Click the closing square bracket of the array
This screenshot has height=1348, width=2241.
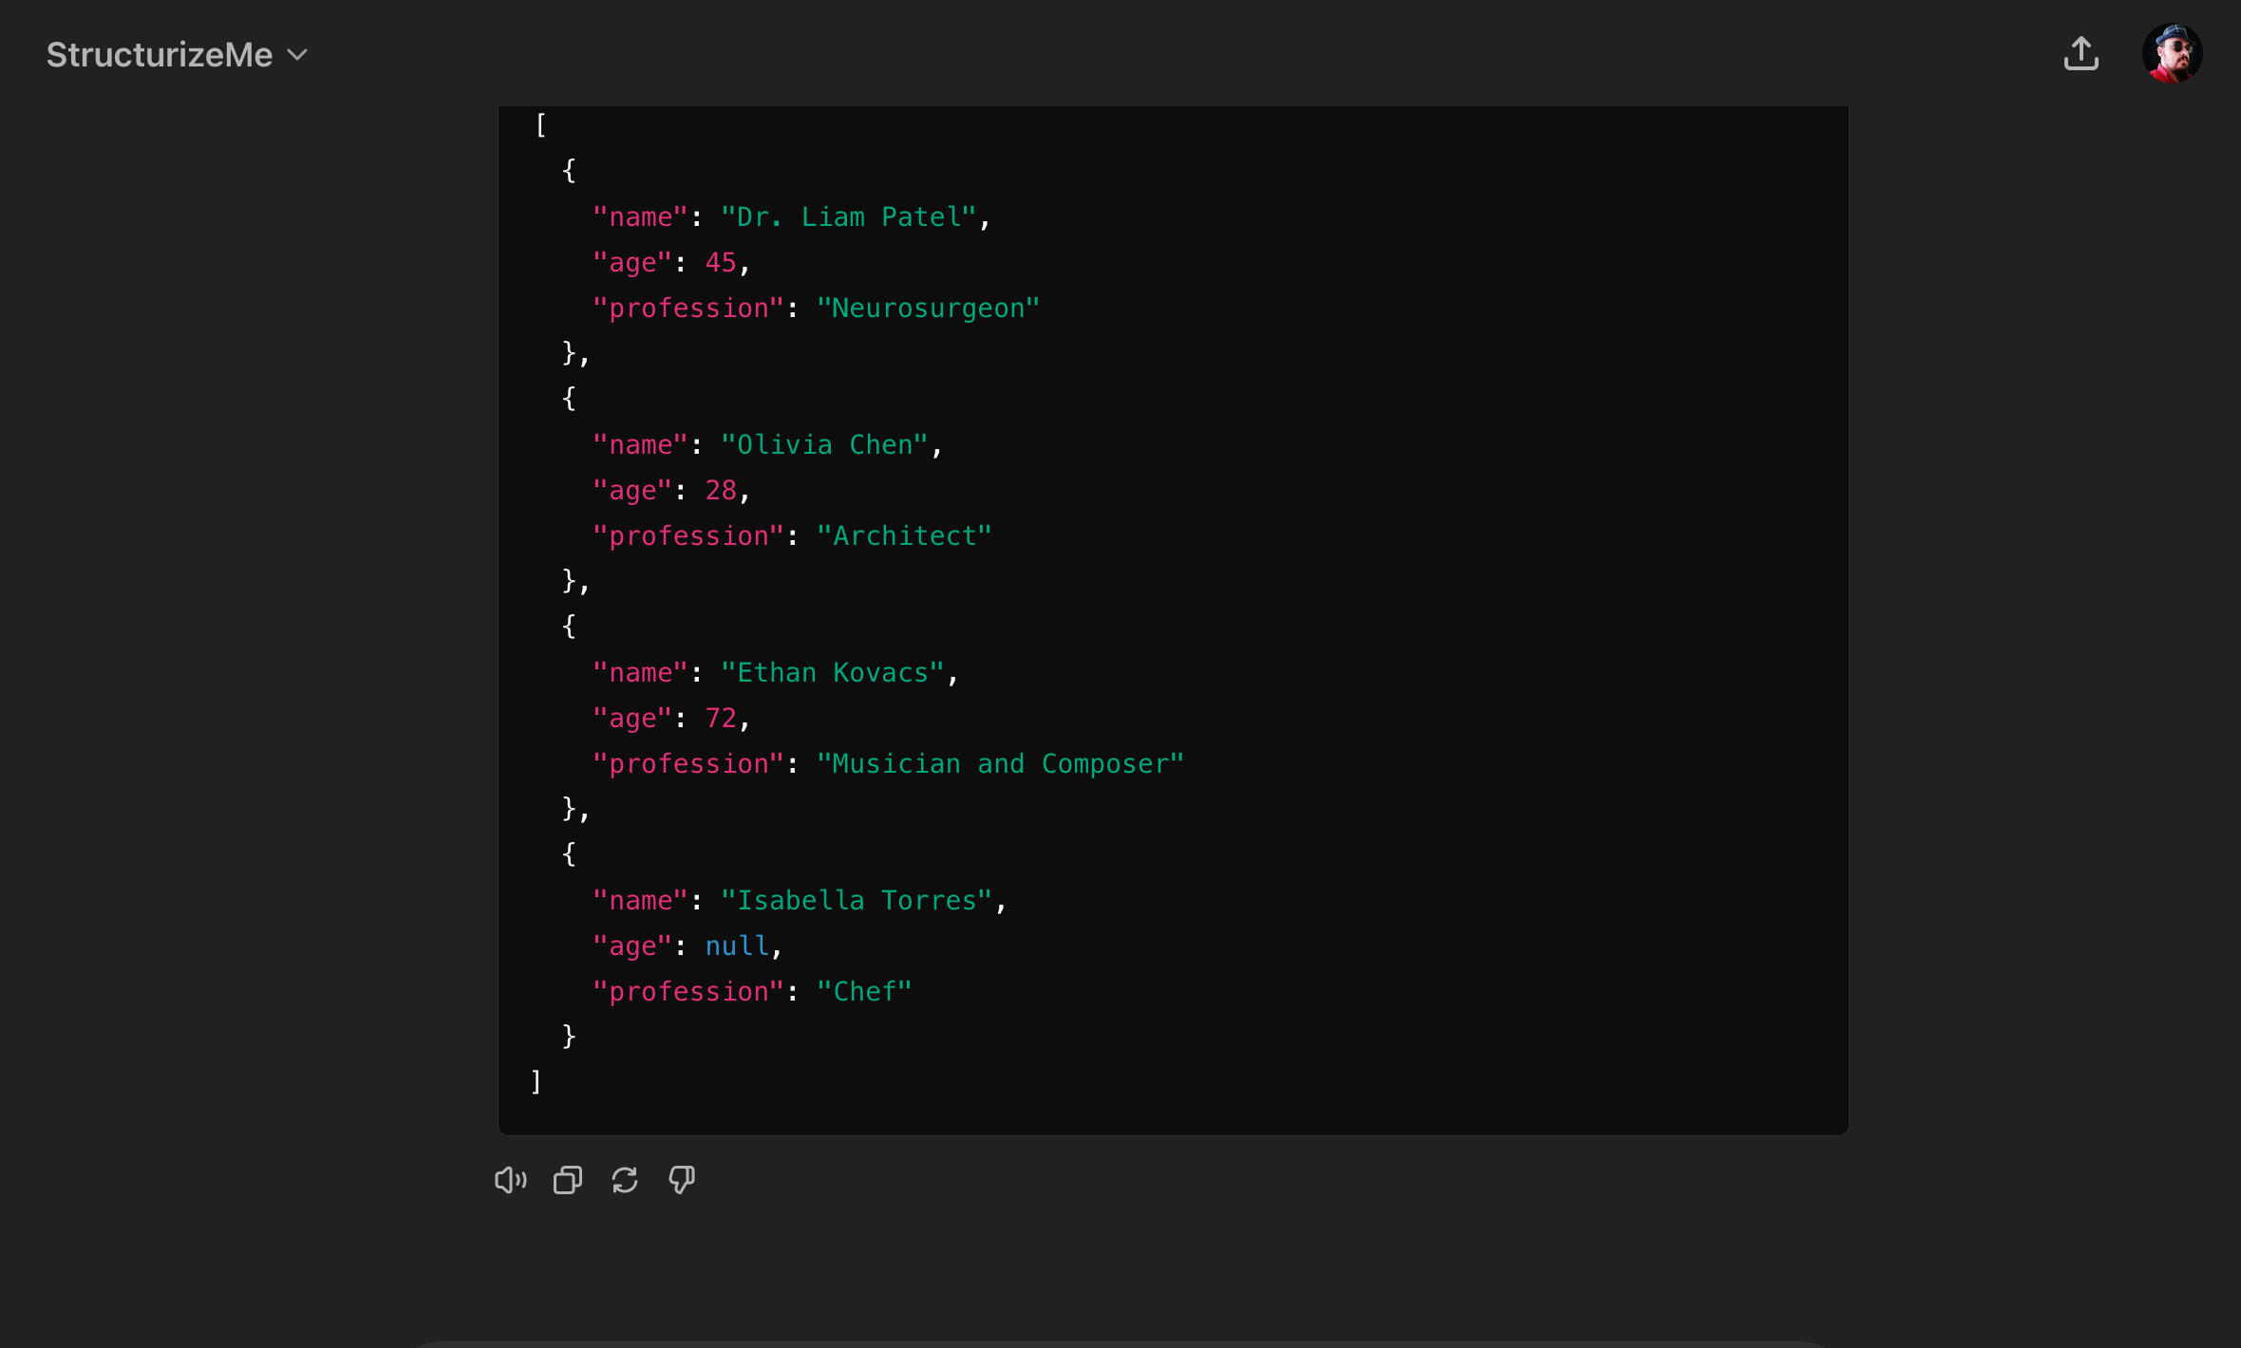537,1082
